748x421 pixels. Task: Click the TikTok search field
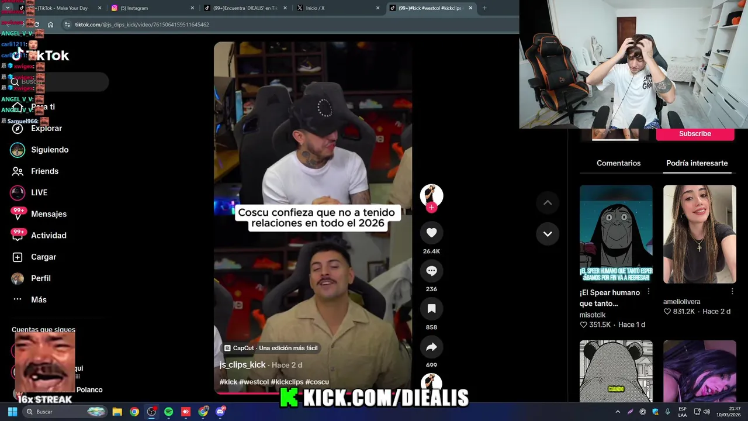60,82
